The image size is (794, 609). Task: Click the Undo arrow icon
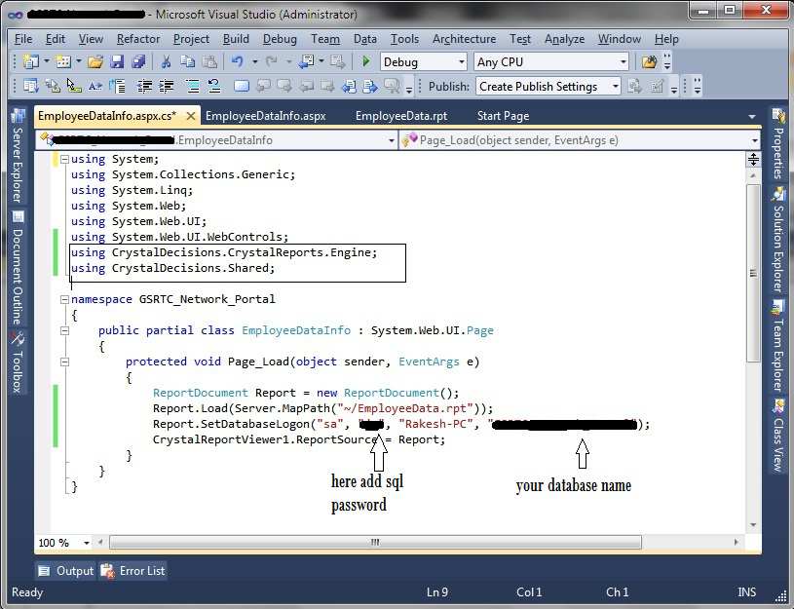[x=238, y=62]
